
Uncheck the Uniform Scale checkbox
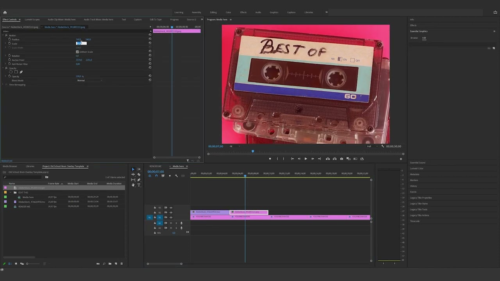77,52
